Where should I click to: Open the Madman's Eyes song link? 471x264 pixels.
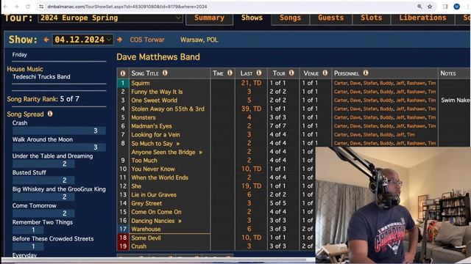tap(152, 126)
